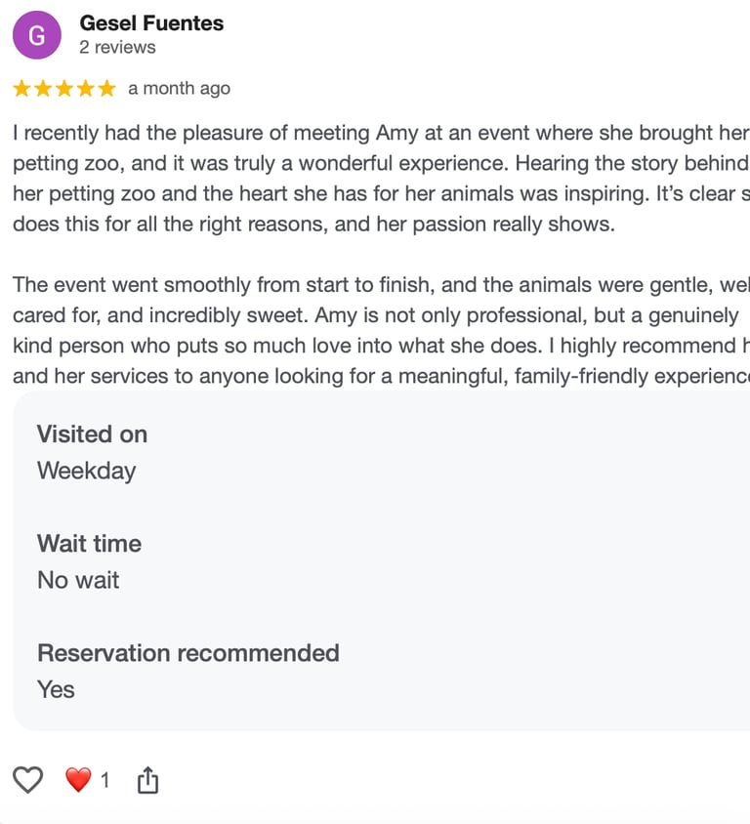The width and height of the screenshot is (750, 824).
Task: Click the "2 reviews" text
Action: pyautogui.click(x=117, y=47)
